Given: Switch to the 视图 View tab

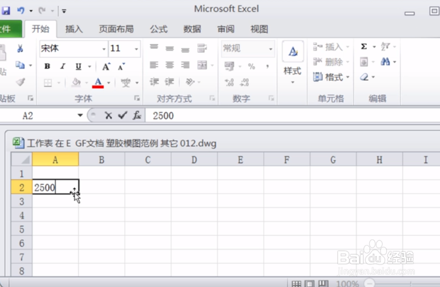Looking at the screenshot, I should [x=259, y=29].
